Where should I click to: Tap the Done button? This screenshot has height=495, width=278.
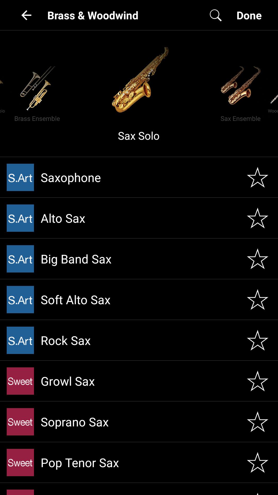click(249, 15)
